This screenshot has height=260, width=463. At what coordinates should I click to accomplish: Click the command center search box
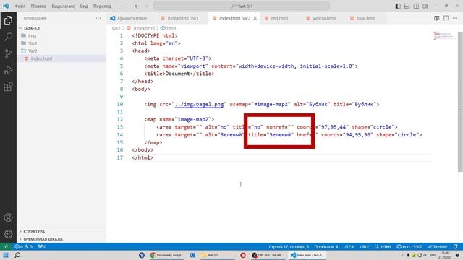pos(241,6)
